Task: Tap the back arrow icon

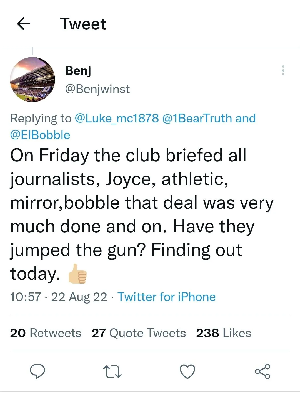Action: pos(24,24)
